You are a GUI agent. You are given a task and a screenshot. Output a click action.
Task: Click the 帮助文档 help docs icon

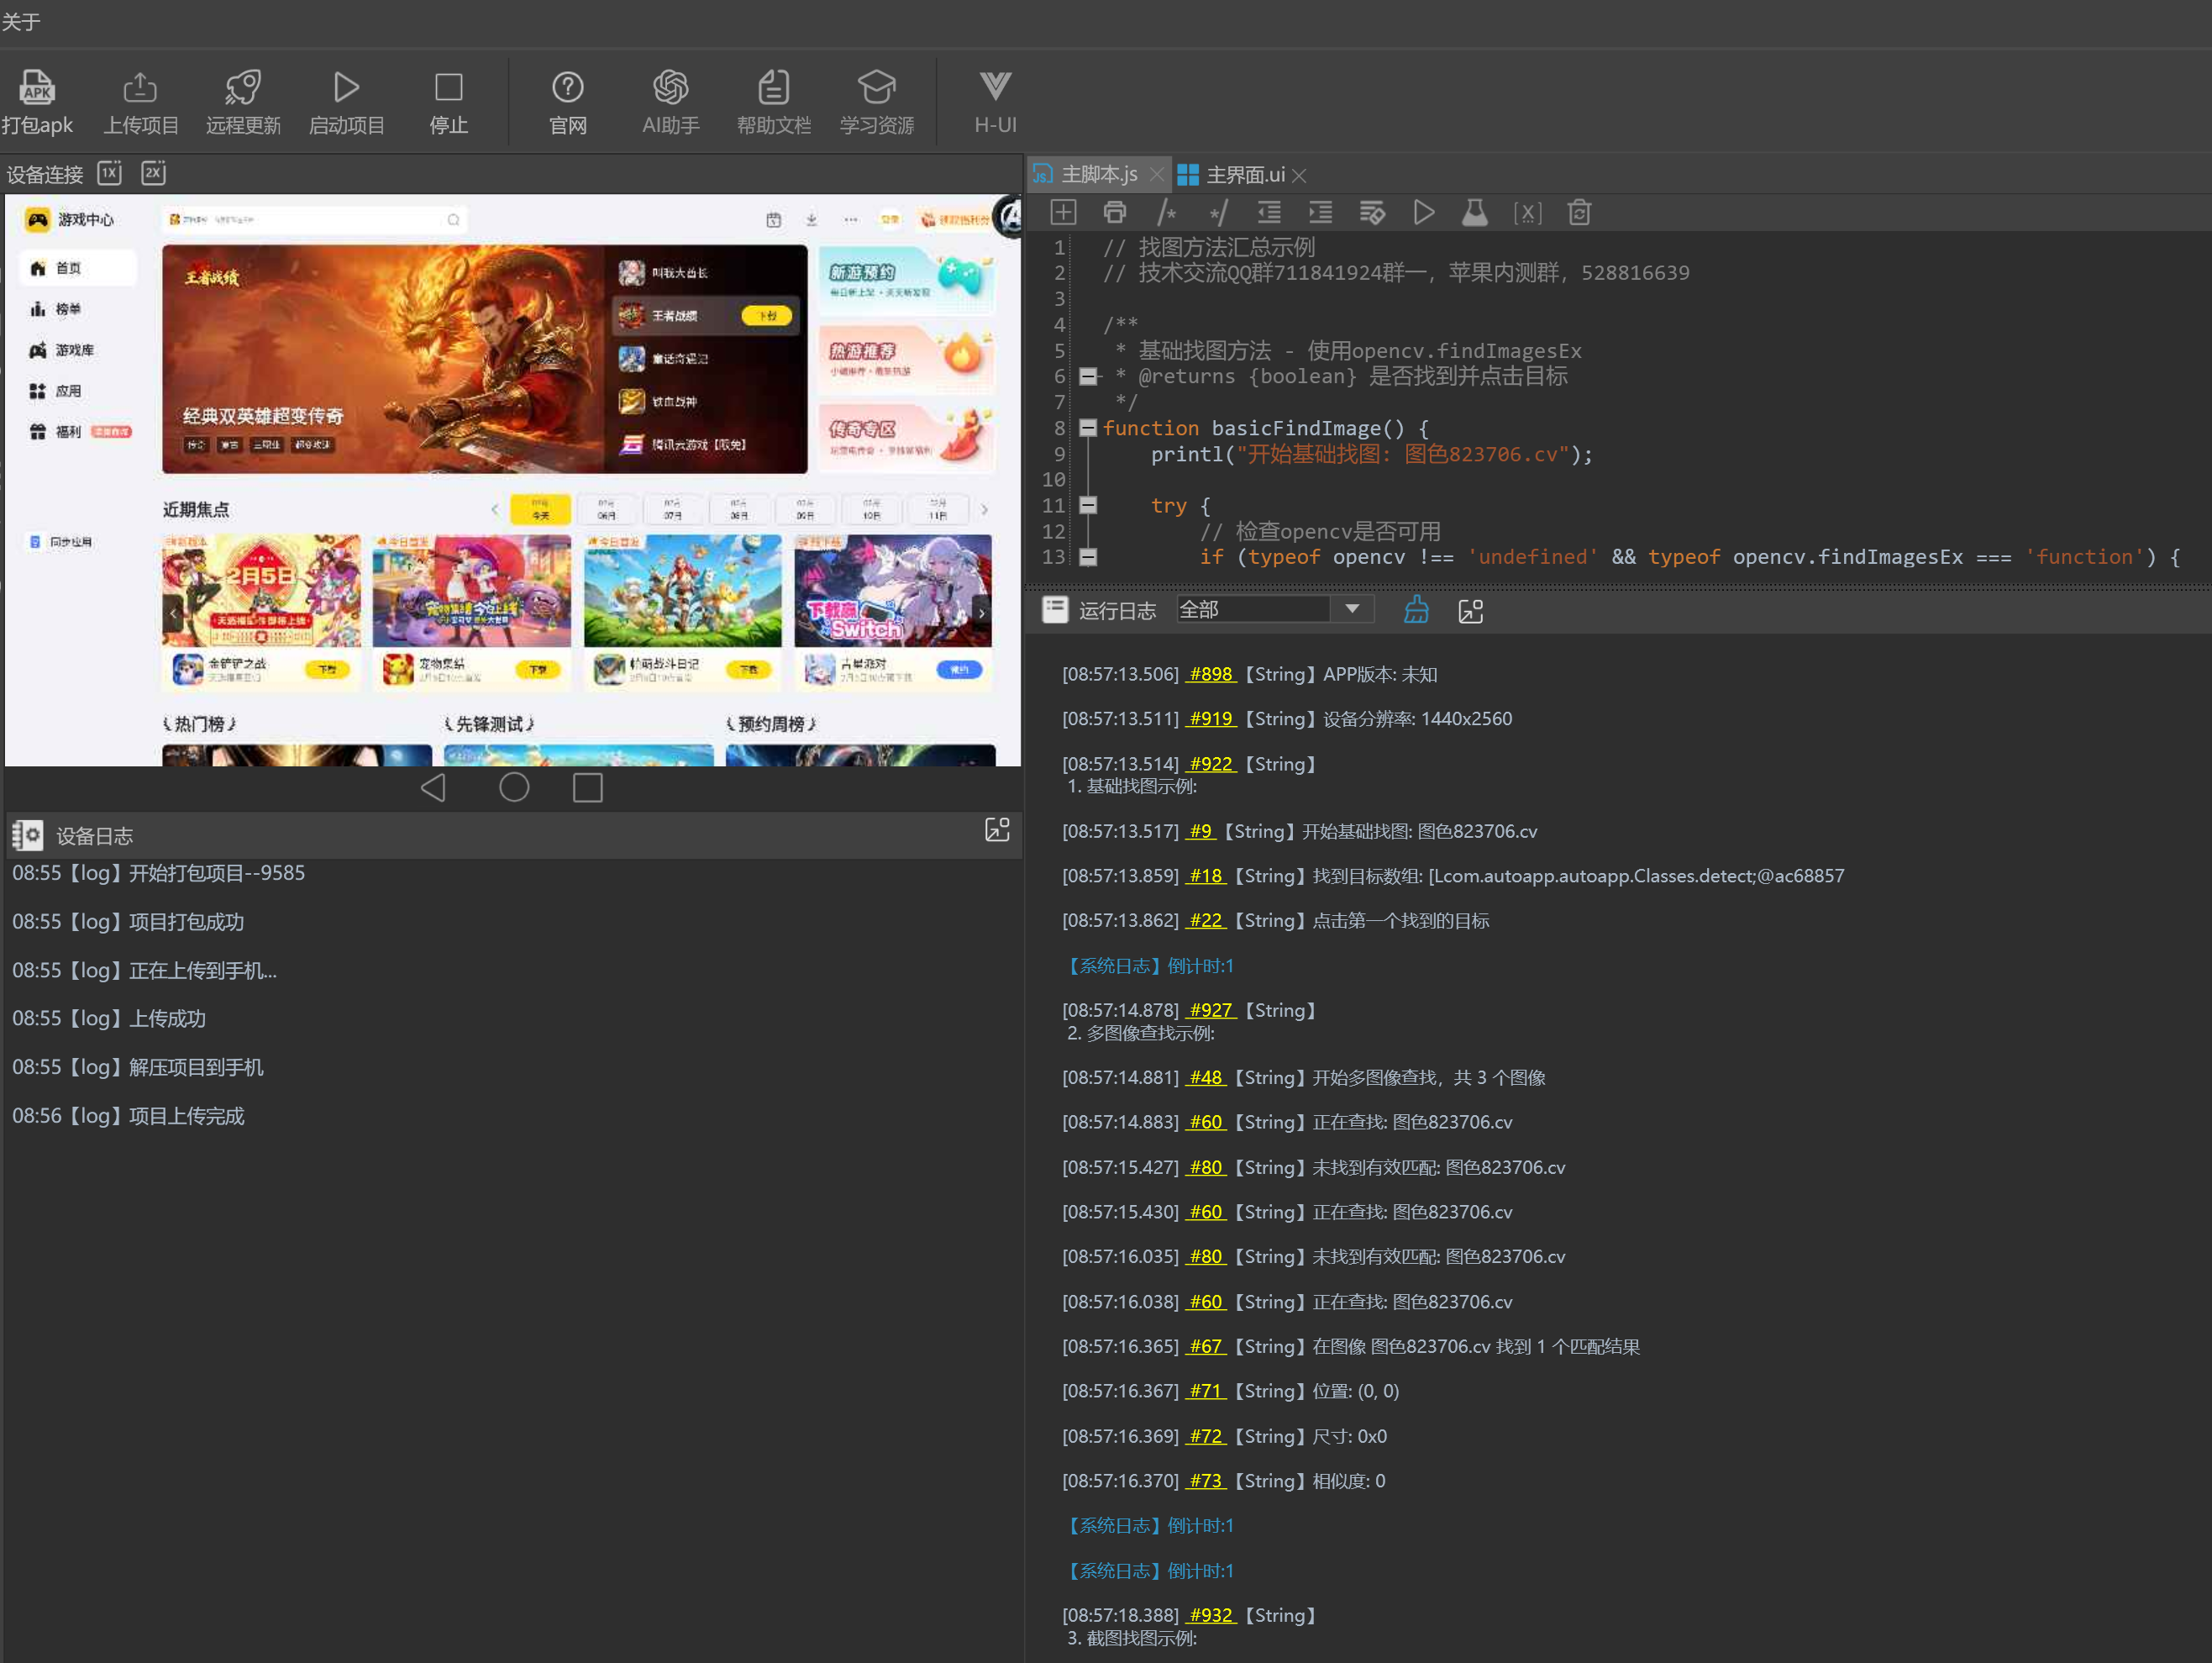(773, 88)
